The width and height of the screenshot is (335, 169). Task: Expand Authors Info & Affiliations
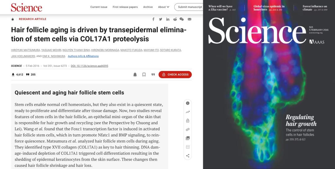point(83,56)
